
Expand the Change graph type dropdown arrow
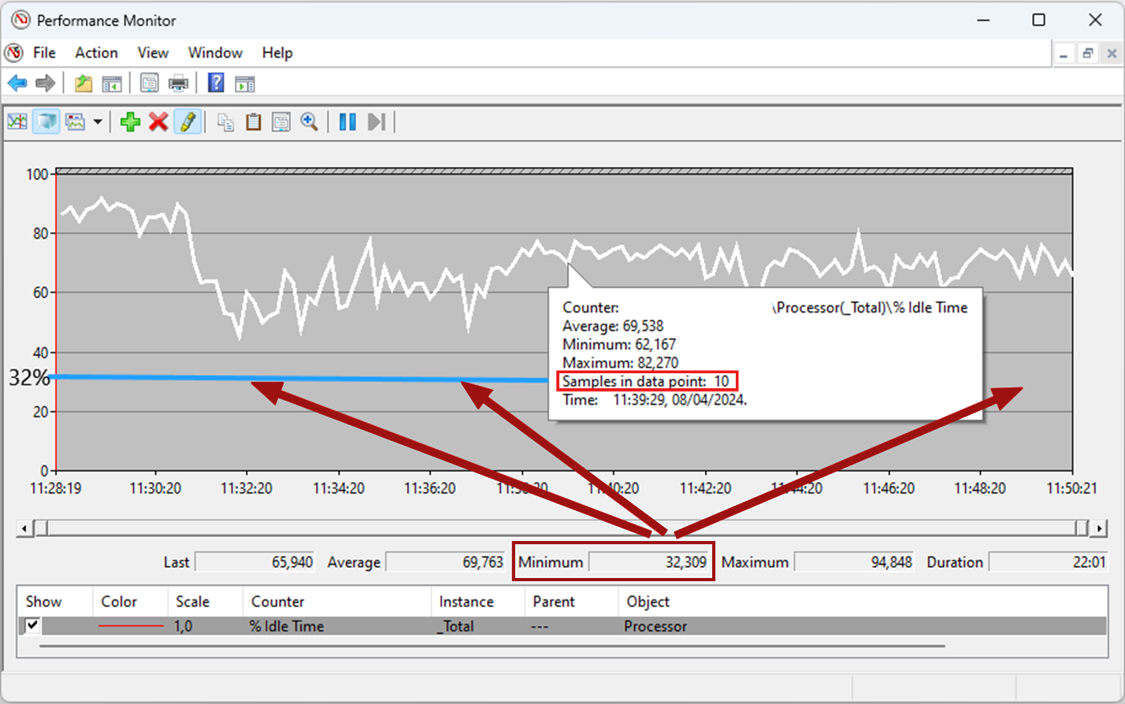[98, 122]
